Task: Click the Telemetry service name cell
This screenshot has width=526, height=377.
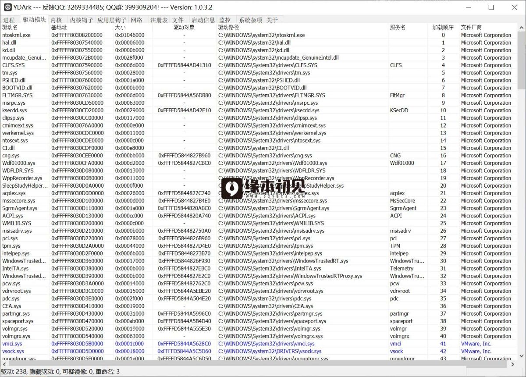Action: tap(402, 268)
